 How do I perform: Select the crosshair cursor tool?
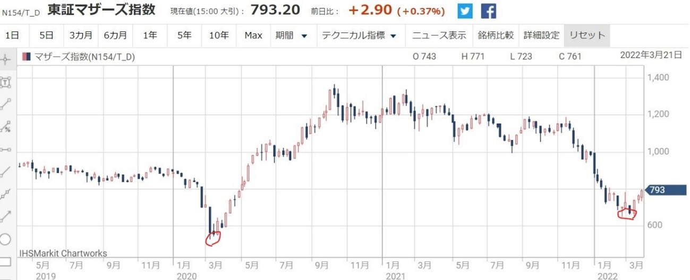(6, 59)
